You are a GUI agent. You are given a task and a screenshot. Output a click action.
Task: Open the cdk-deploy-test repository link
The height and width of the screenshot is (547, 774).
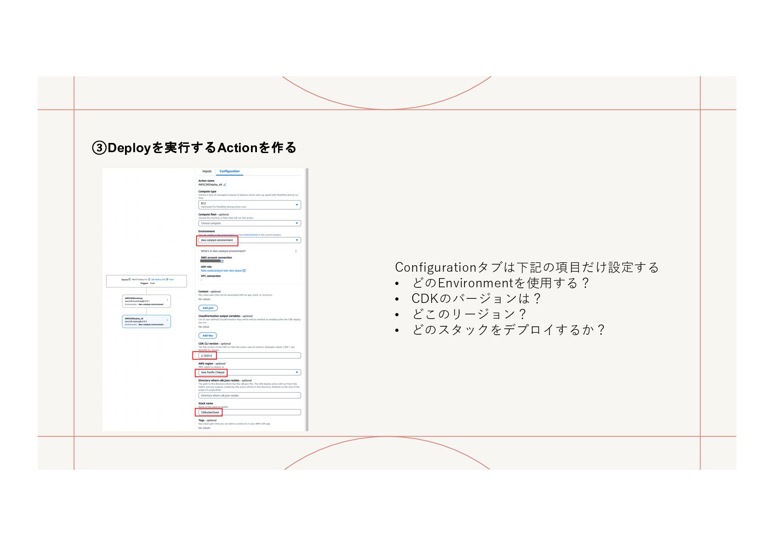click(158, 279)
